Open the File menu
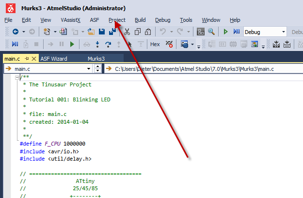Viewport: 303px width, 198px height. coord(8,20)
